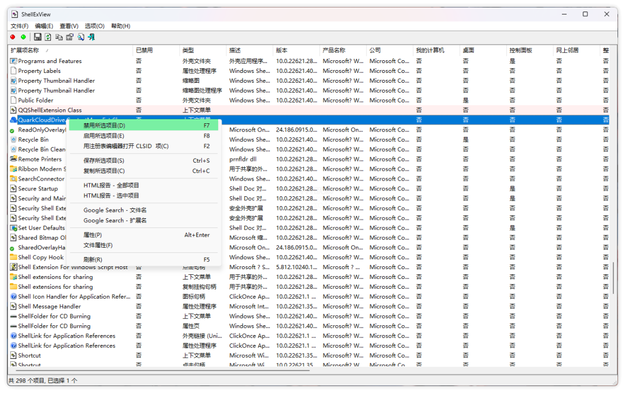Open the 选项(O) menu
The image size is (625, 393).
pyautogui.click(x=94, y=26)
